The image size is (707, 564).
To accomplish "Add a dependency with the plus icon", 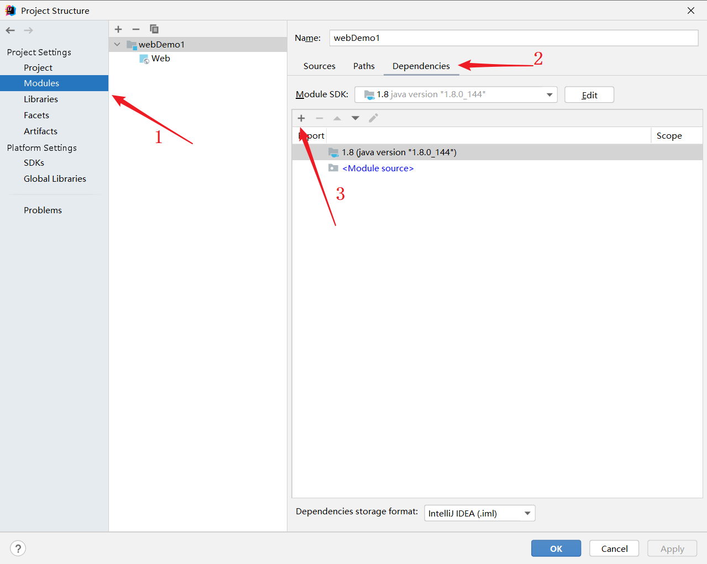I will tap(301, 118).
